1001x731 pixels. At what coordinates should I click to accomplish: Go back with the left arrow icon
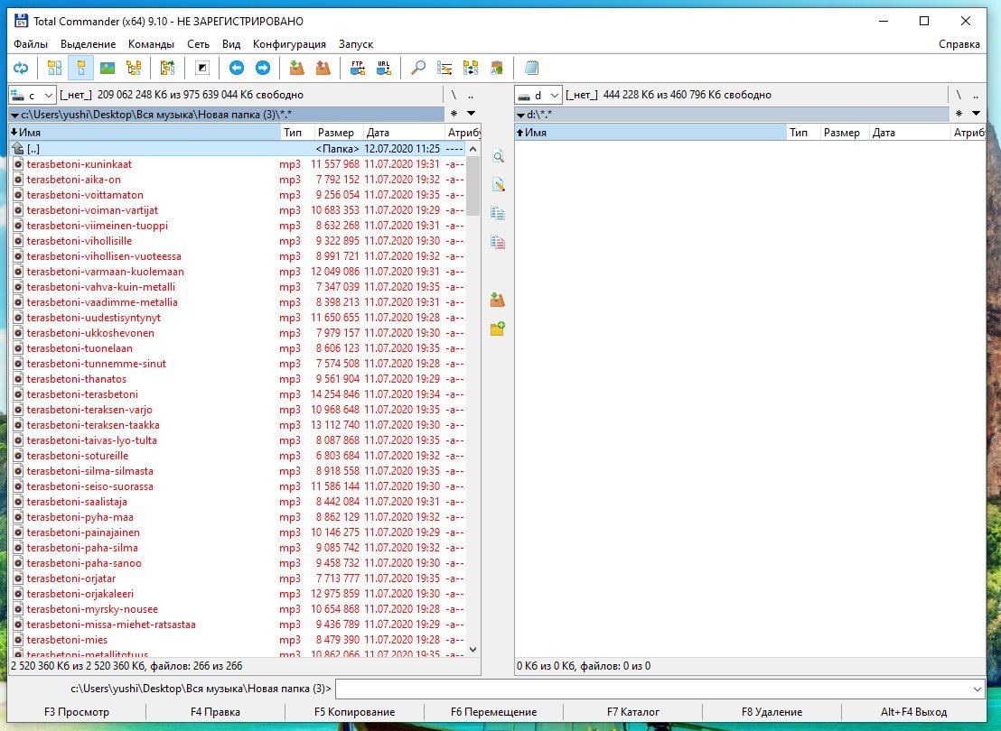click(x=236, y=68)
